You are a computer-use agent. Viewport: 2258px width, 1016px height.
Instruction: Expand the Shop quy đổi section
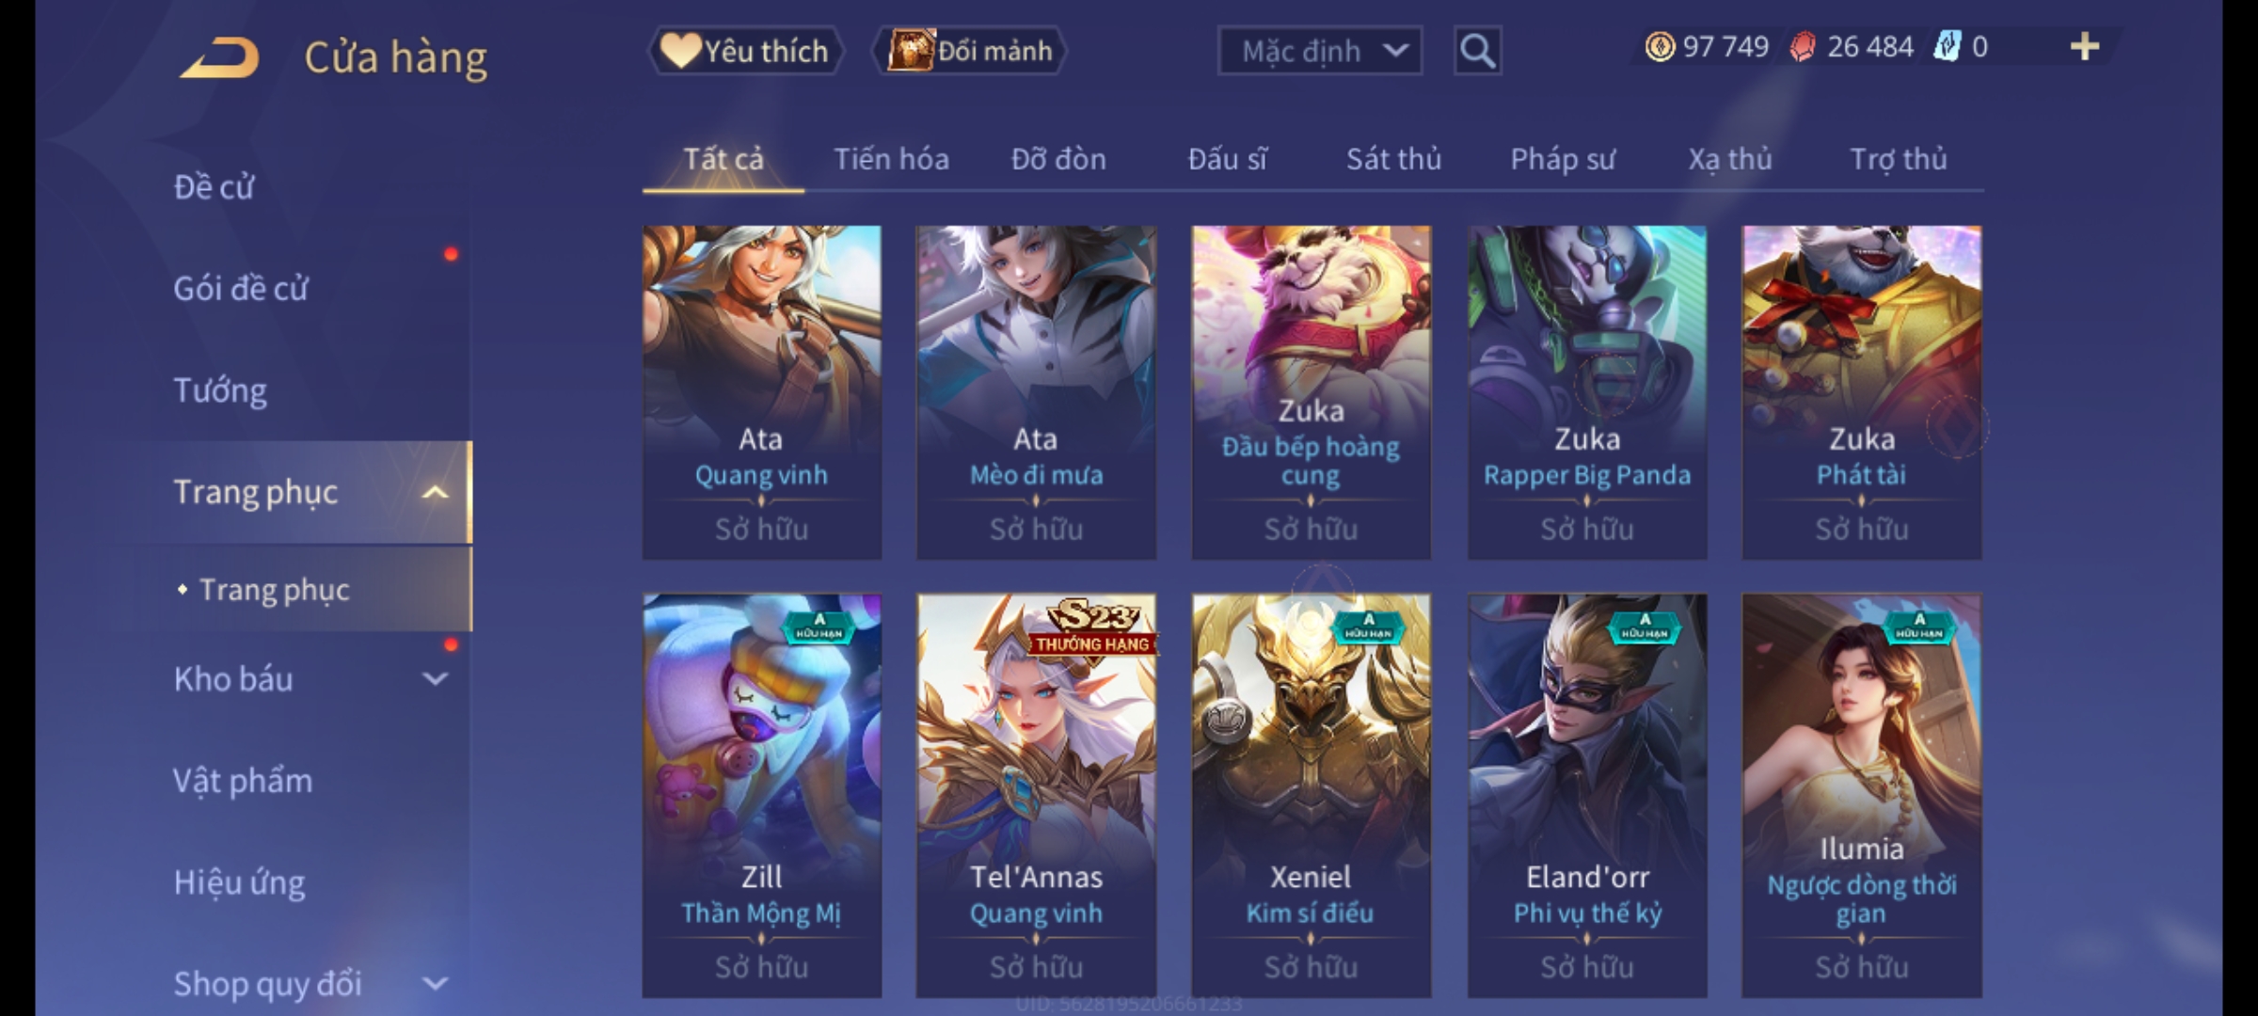pyautogui.click(x=435, y=984)
